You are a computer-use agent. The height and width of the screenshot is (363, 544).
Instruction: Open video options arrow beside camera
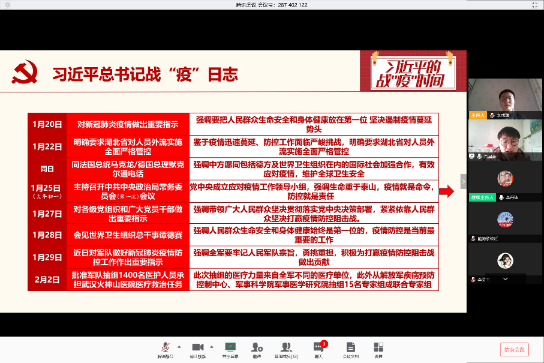(211, 346)
